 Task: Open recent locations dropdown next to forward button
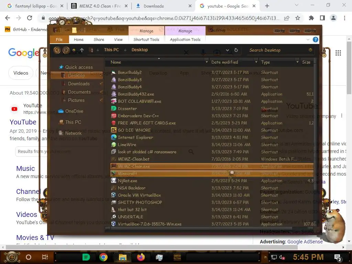(x=74, y=50)
